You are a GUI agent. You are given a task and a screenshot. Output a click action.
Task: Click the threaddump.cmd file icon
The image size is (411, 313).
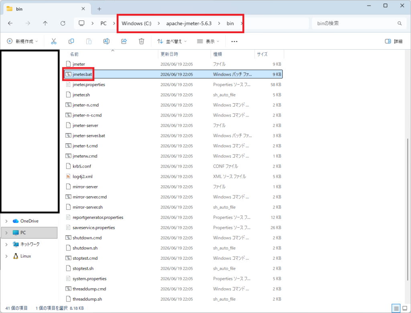click(68, 289)
